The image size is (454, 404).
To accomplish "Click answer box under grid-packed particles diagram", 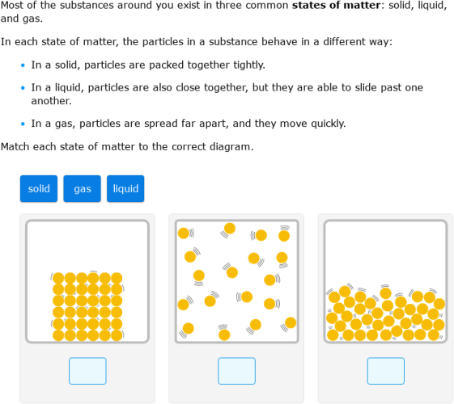I will 87,371.
